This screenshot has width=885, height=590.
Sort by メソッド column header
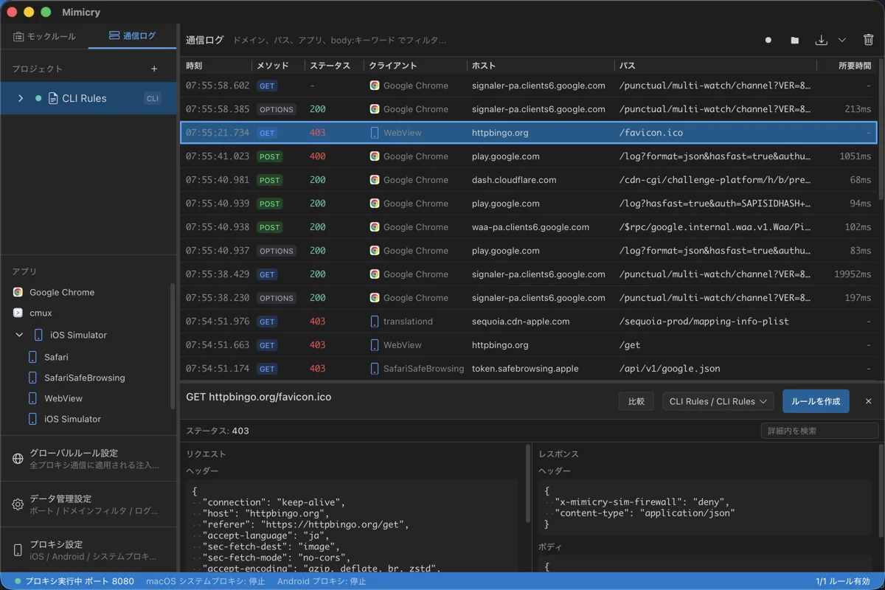pyautogui.click(x=278, y=66)
